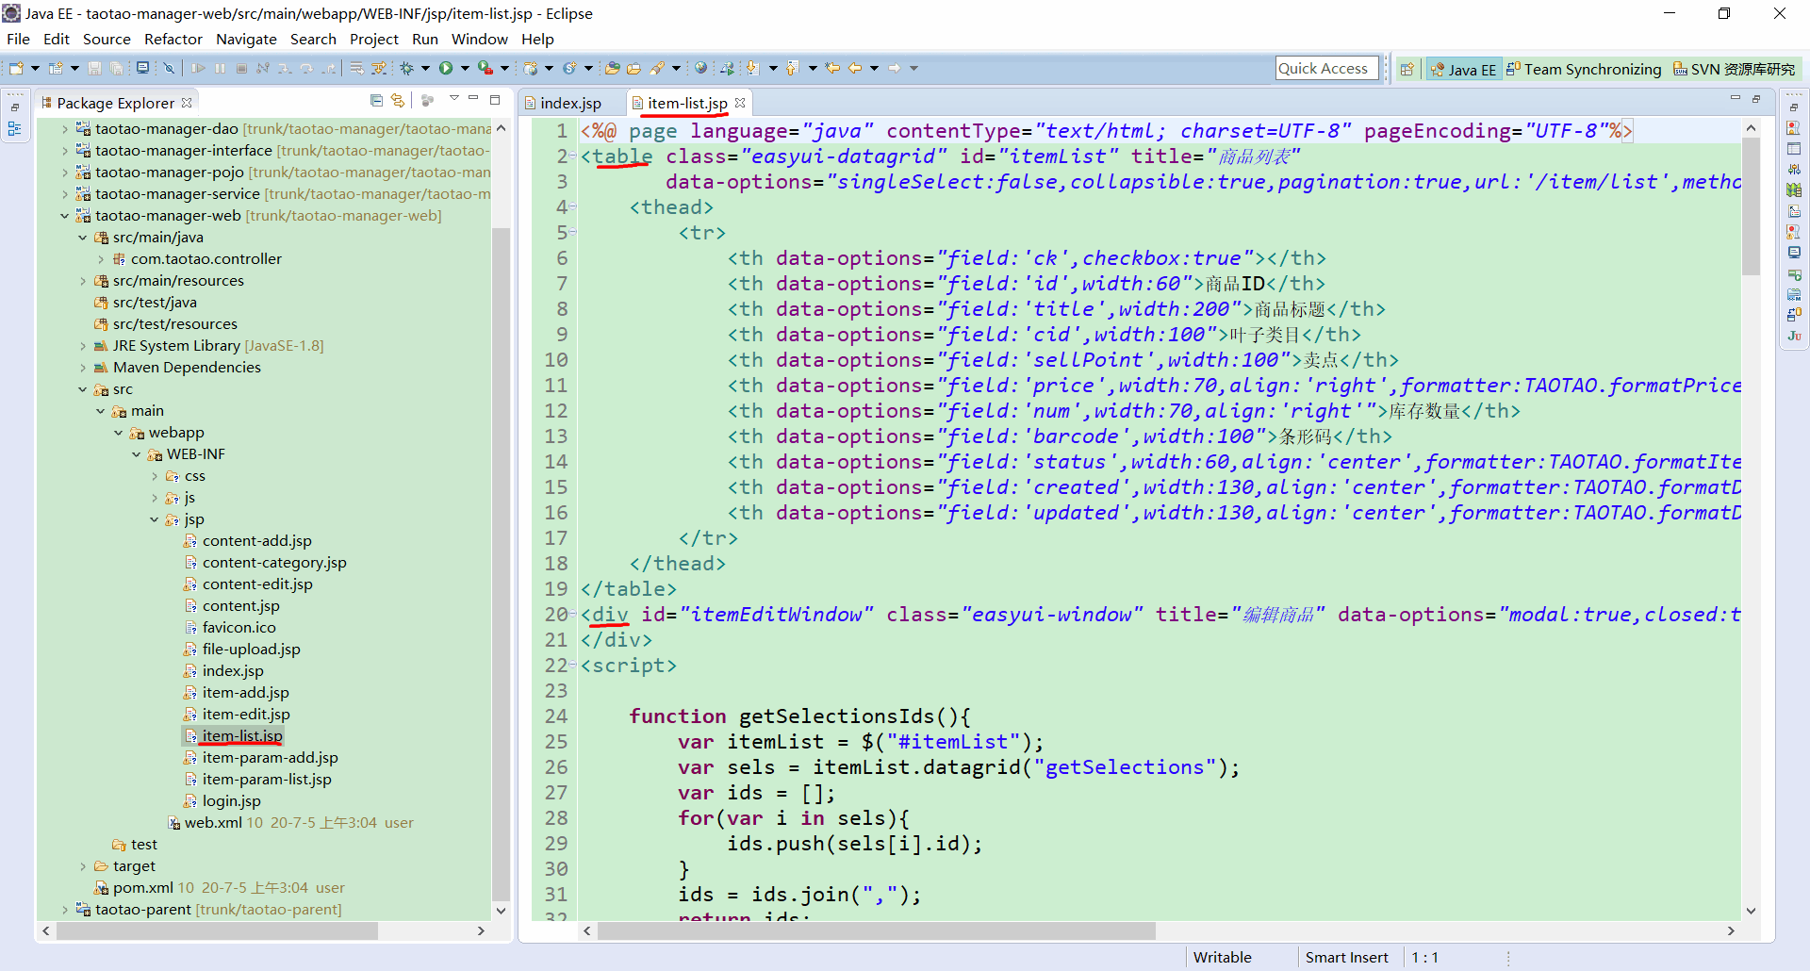Collapse the jsp folder
The height and width of the screenshot is (971, 1810).
[155, 519]
